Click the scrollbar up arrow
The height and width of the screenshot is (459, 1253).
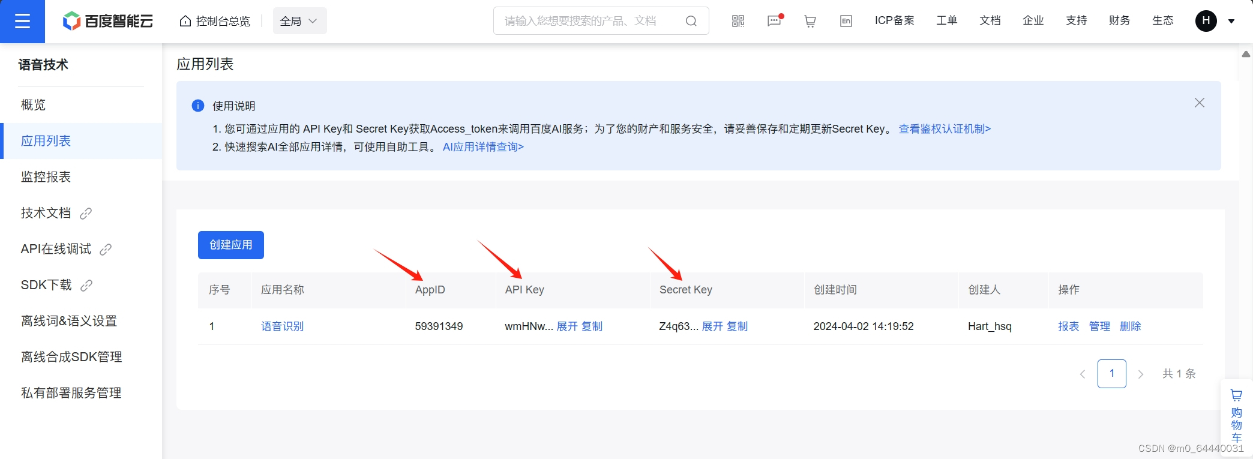tap(1246, 54)
